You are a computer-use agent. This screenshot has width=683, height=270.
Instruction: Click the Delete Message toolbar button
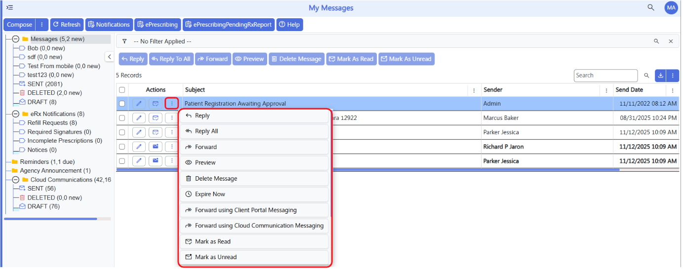[296, 59]
